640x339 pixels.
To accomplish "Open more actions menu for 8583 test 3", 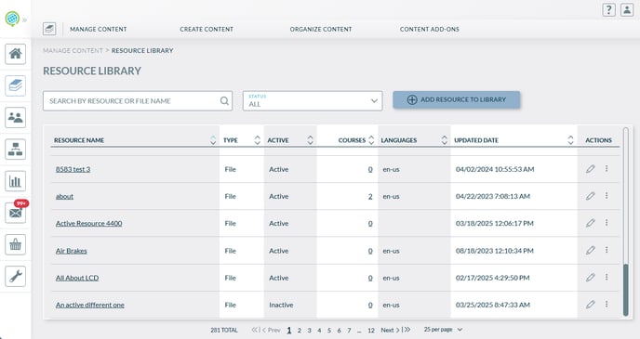I will [x=607, y=168].
